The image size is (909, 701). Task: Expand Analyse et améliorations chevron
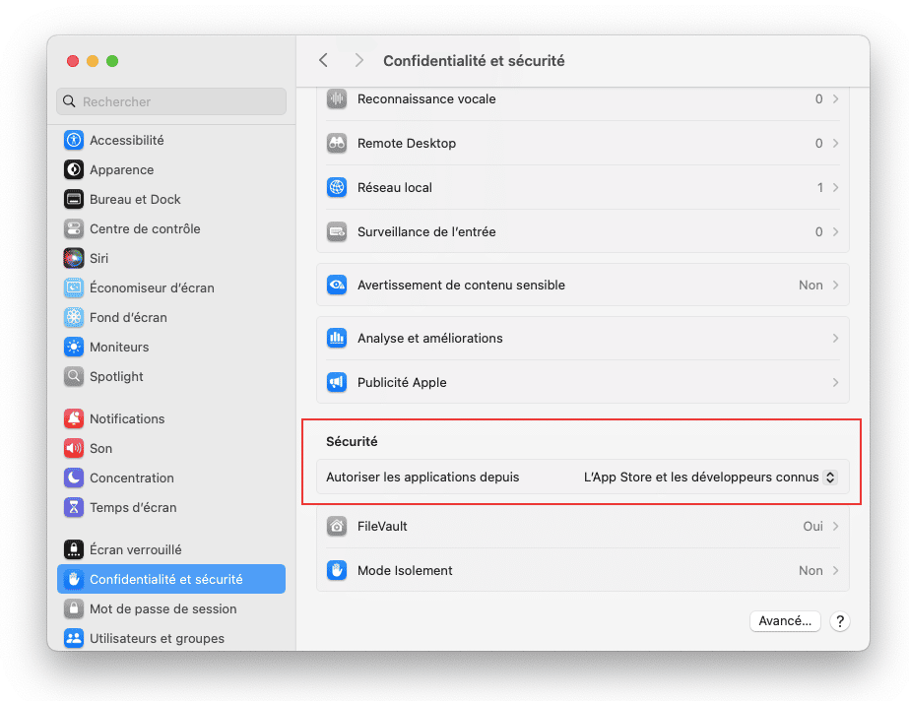[x=835, y=339]
